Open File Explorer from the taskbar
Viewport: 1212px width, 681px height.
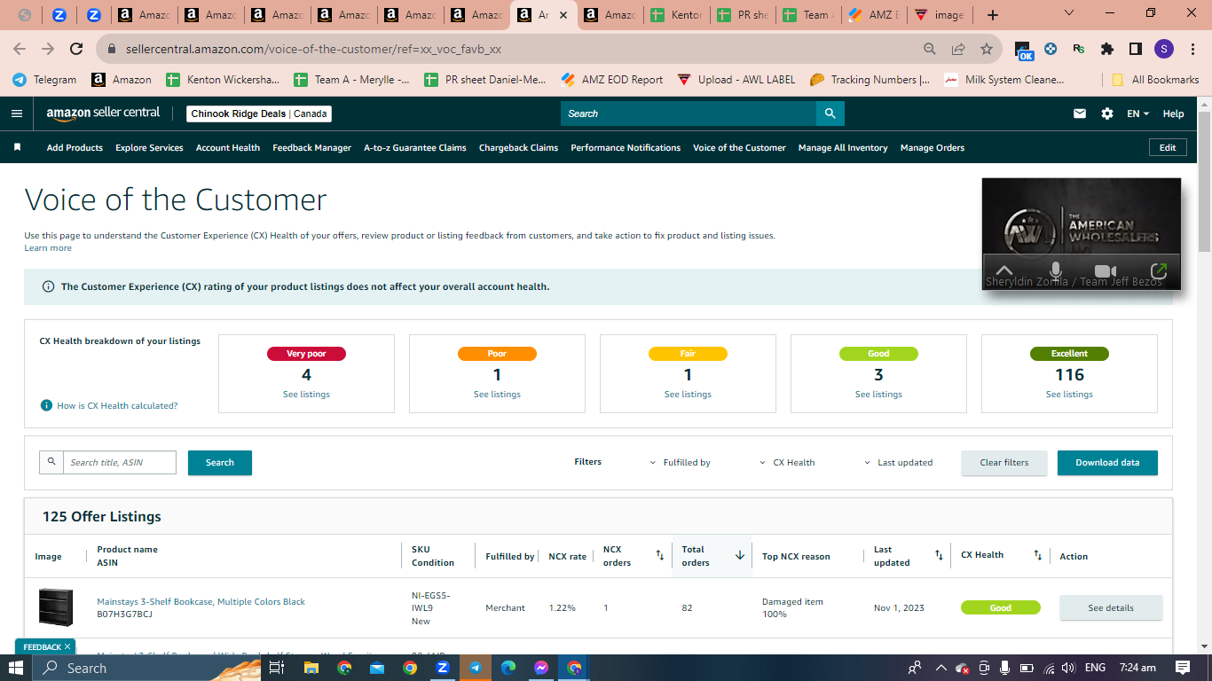click(x=311, y=668)
